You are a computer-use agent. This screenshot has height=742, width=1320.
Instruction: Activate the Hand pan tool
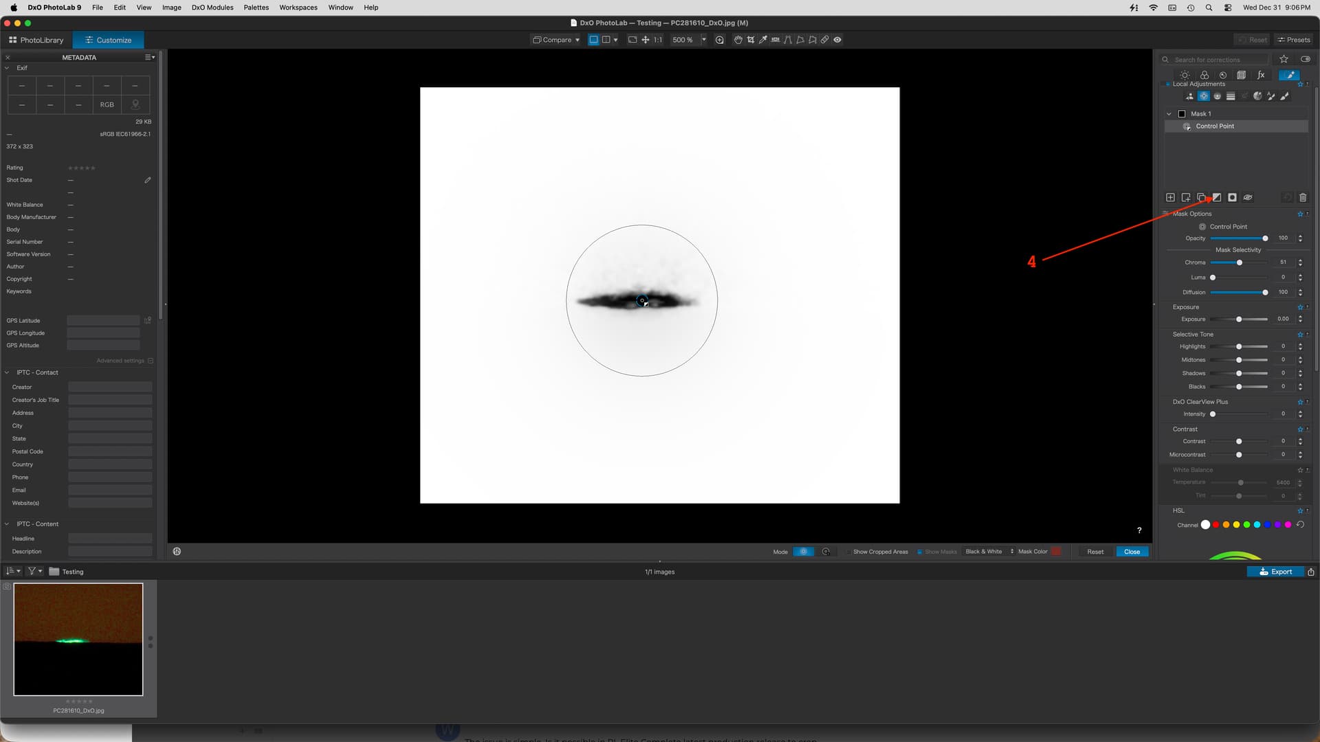point(738,40)
